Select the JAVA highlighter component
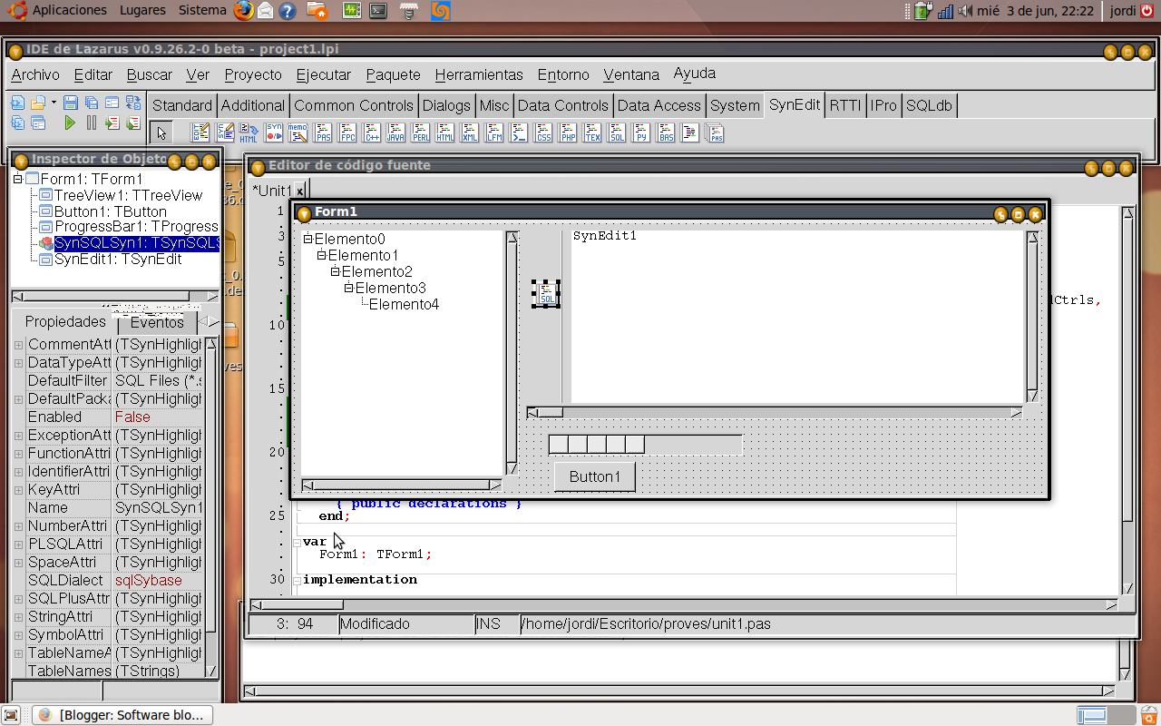 pyautogui.click(x=396, y=133)
